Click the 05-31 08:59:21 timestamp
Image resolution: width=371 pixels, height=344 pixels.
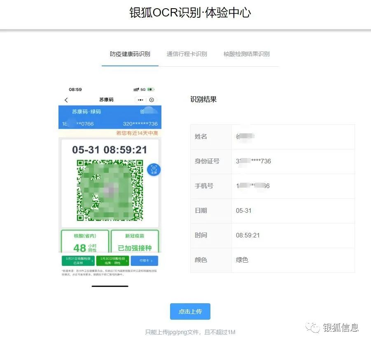(110, 150)
